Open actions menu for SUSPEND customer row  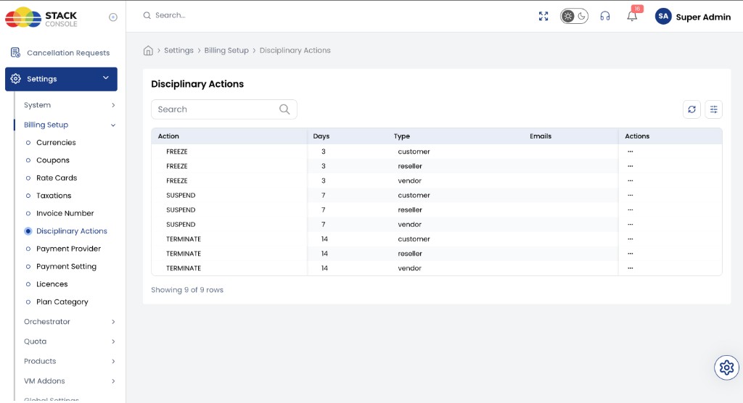(x=631, y=195)
